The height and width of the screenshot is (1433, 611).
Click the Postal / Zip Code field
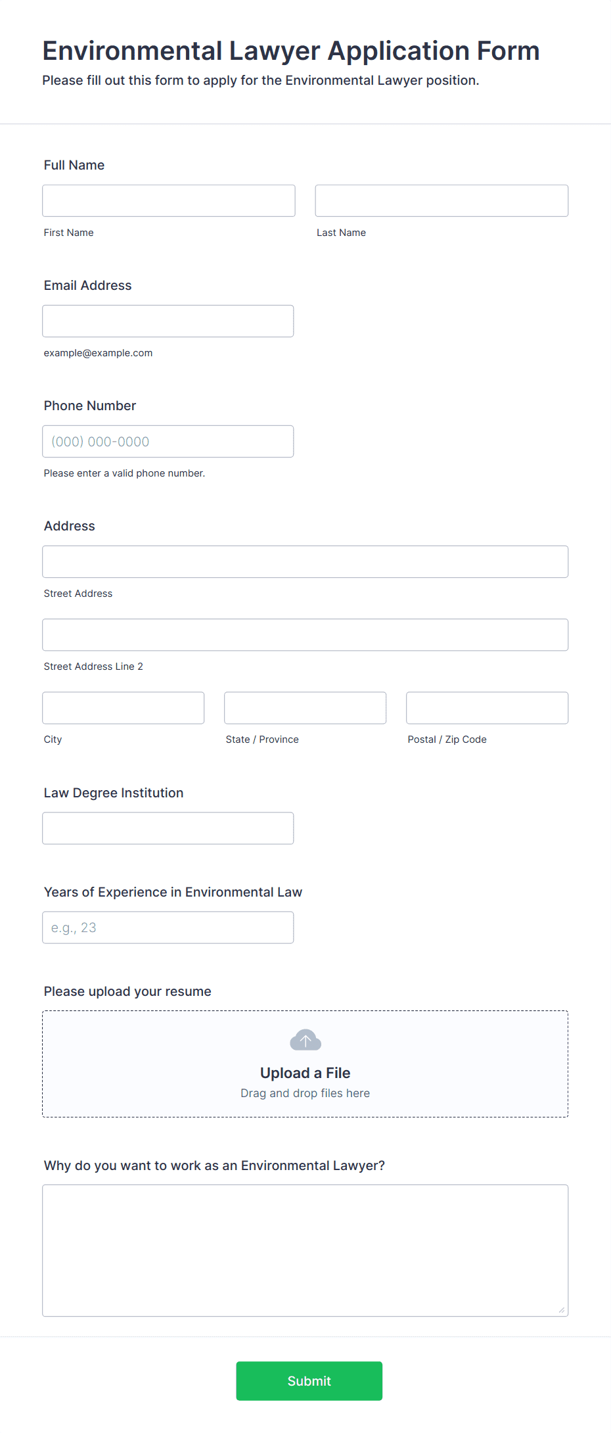click(487, 707)
